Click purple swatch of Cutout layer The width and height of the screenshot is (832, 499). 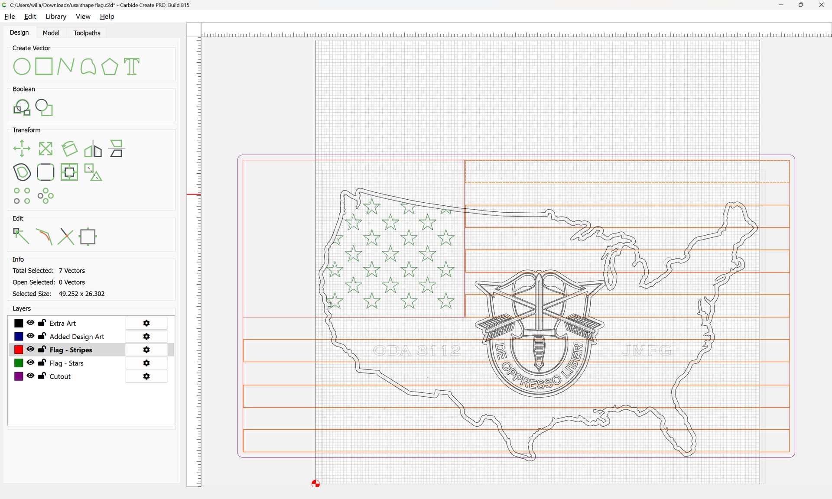pyautogui.click(x=19, y=376)
